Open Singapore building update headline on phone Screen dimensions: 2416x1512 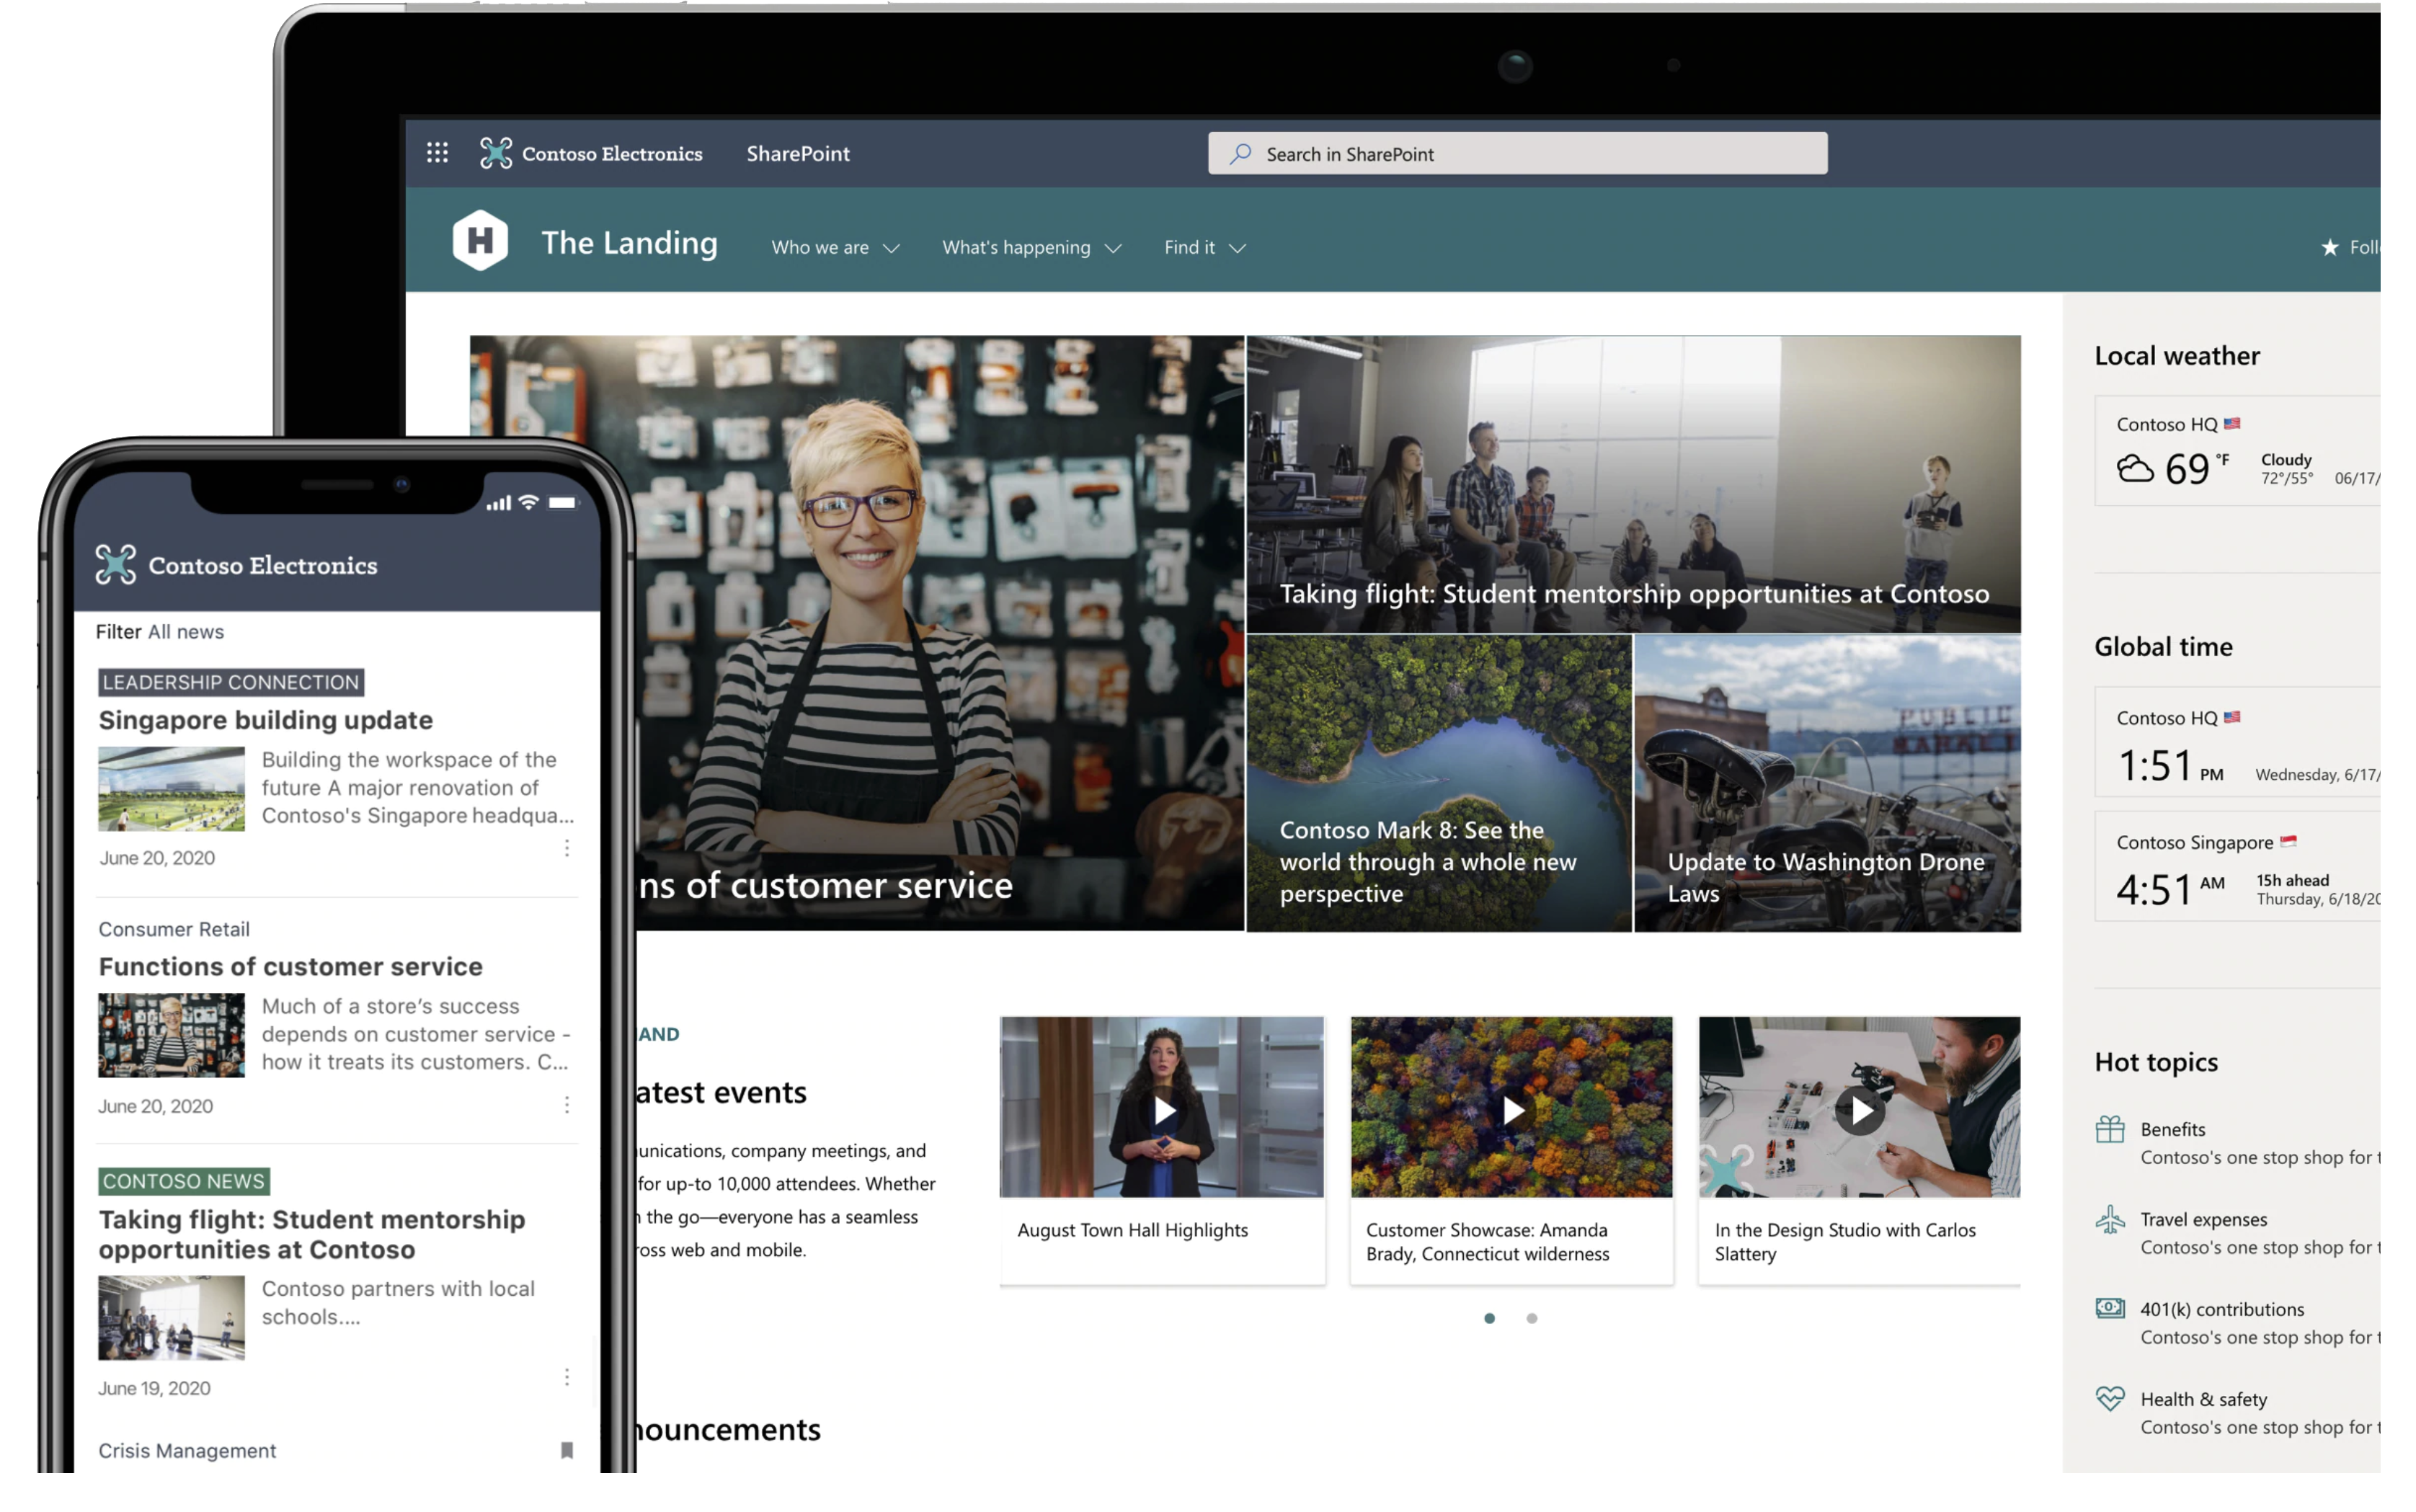point(266,720)
